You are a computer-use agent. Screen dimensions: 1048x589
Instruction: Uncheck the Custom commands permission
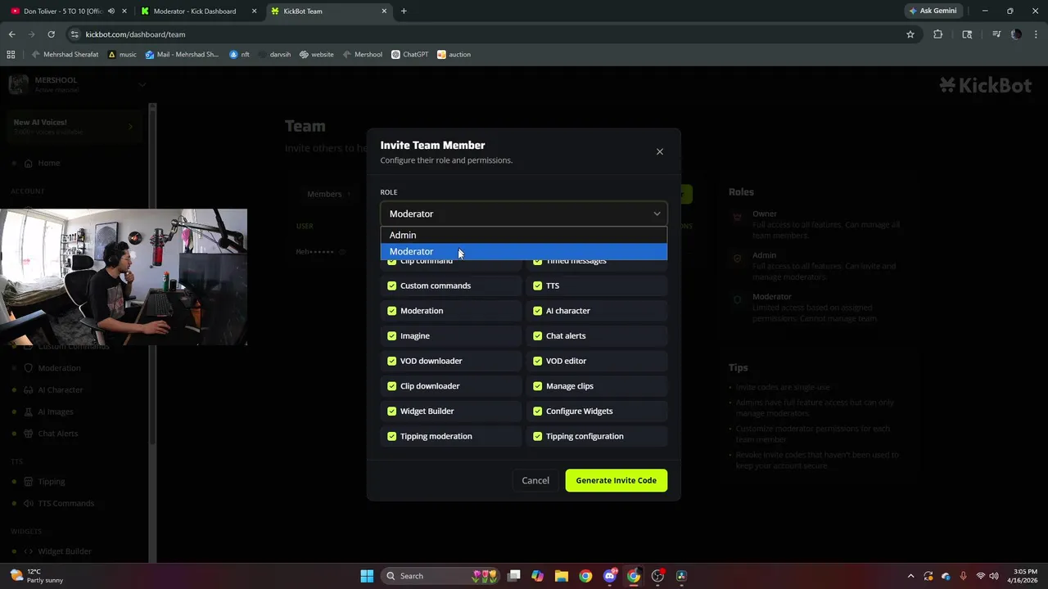(391, 286)
